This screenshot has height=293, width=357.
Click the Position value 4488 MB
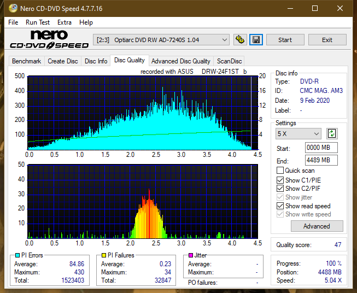[x=330, y=272]
